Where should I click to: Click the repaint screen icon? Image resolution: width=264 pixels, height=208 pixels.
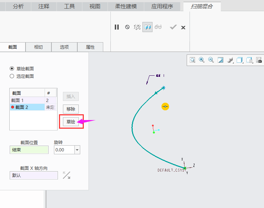coord(220,60)
